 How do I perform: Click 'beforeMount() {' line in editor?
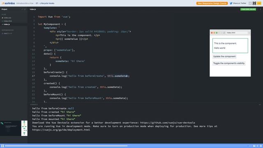[55, 95]
